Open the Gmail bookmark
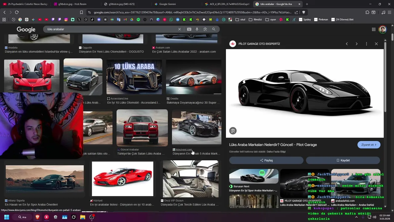The image size is (394, 222). click(x=125, y=19)
